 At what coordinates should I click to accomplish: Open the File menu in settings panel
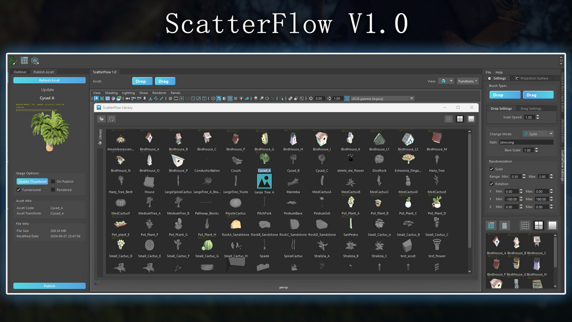coord(488,72)
